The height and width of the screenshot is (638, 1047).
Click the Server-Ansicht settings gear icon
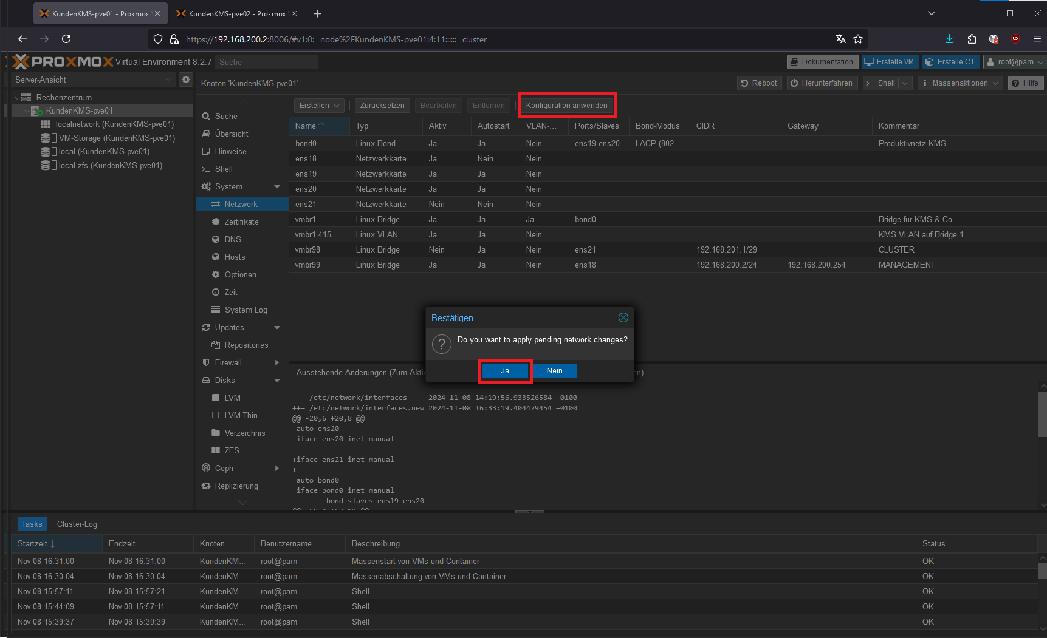pyautogui.click(x=186, y=80)
